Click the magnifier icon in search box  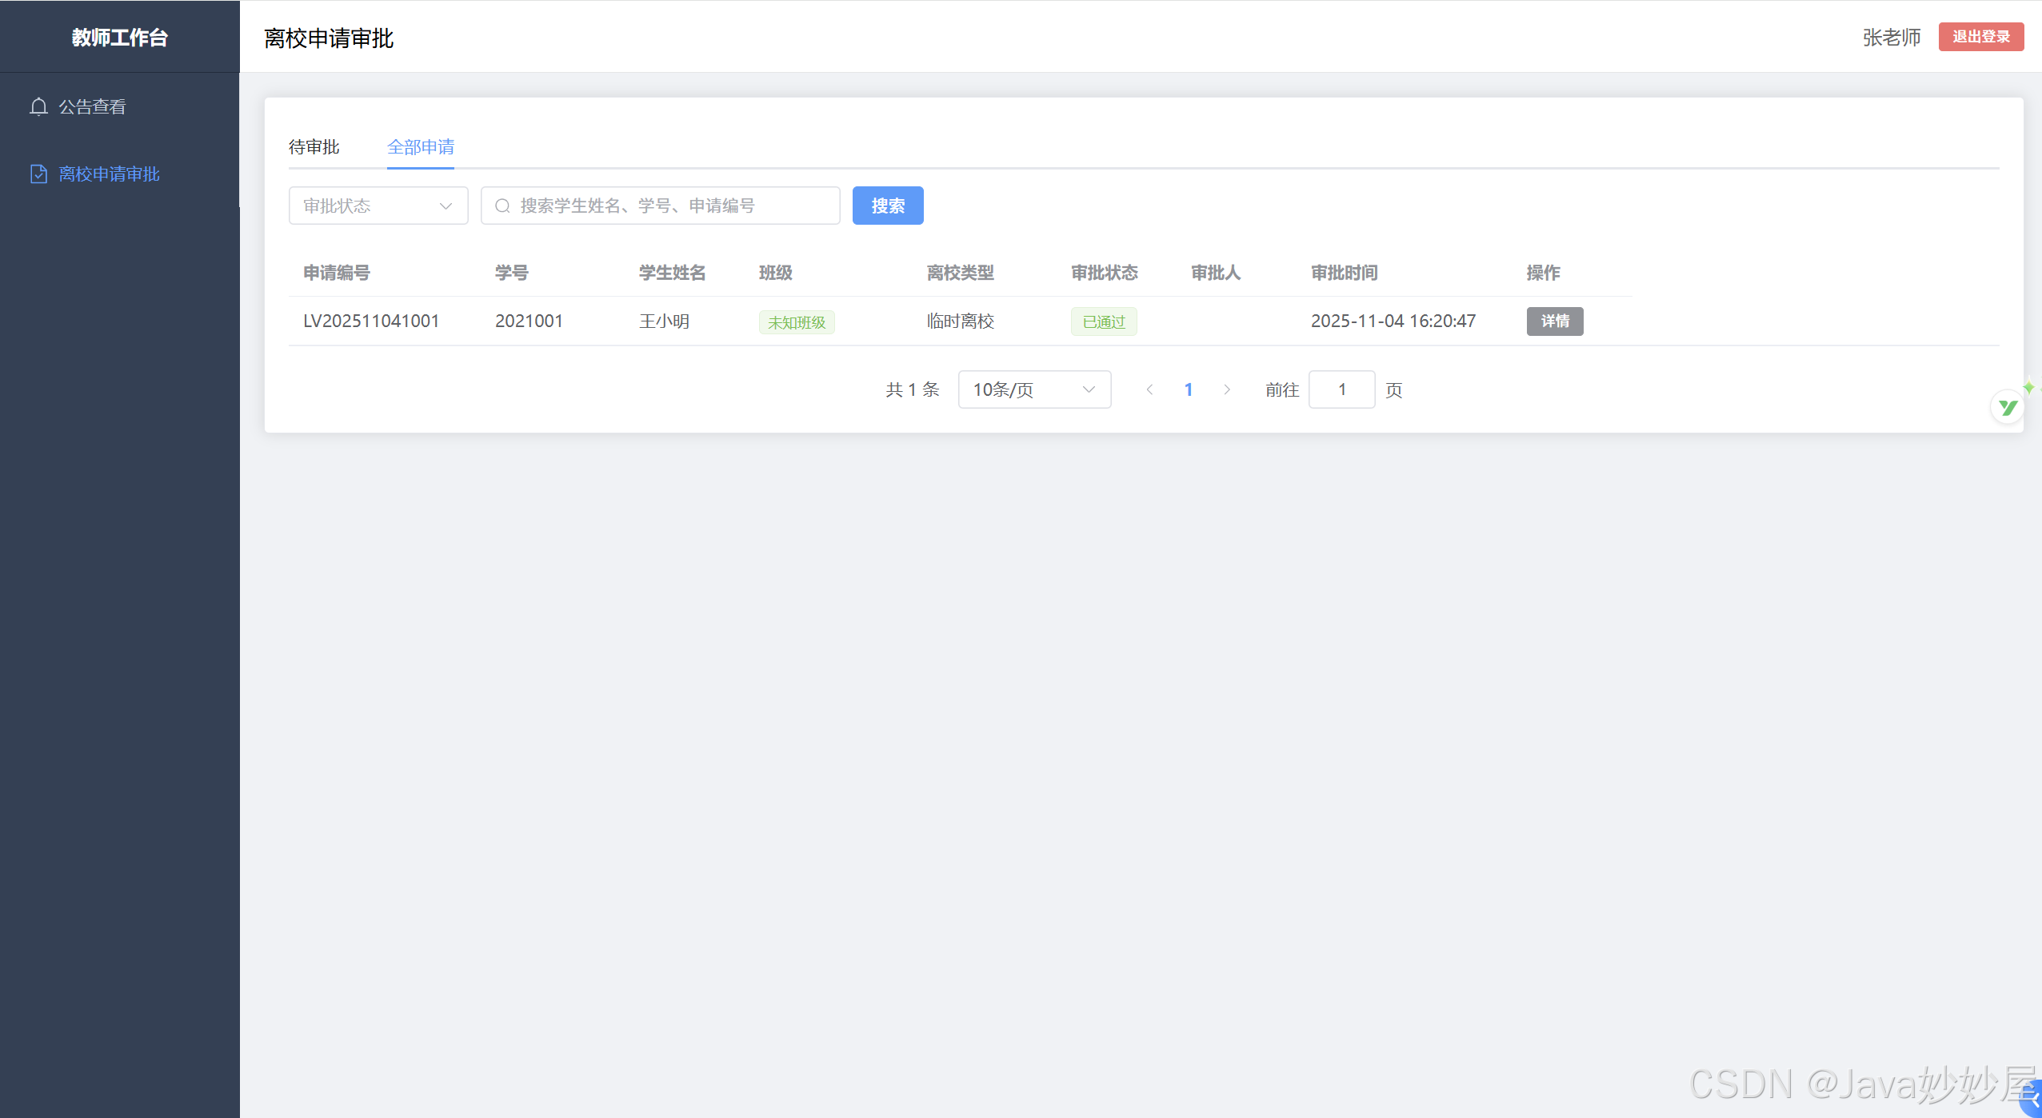(502, 206)
